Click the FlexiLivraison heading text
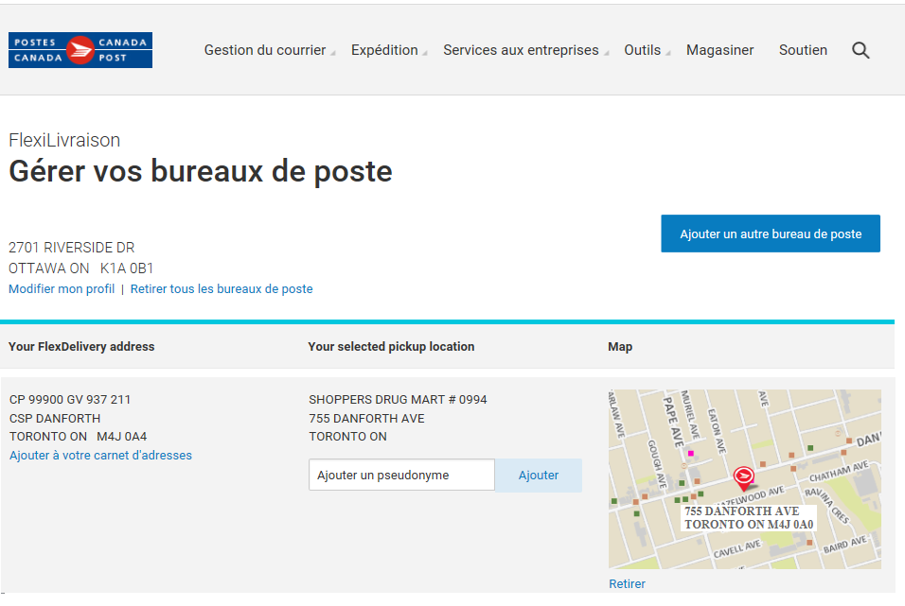Screen dimensions: 905x606 click(x=64, y=140)
